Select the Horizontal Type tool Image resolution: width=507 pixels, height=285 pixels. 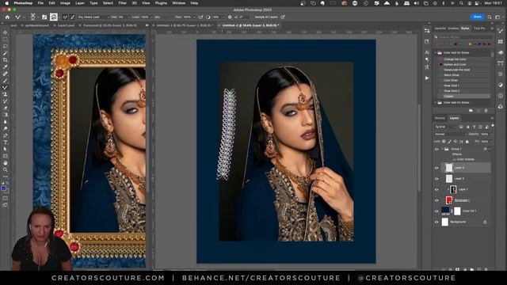tap(6, 142)
